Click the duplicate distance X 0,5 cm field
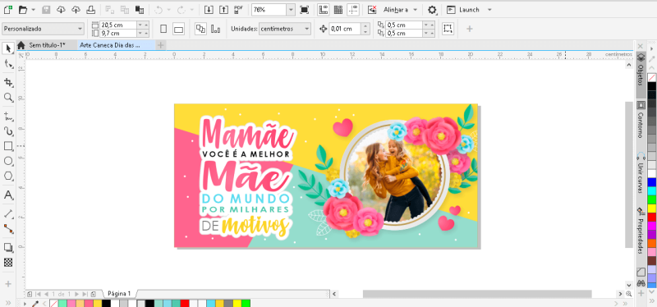This screenshot has width=657, height=307. [404, 25]
